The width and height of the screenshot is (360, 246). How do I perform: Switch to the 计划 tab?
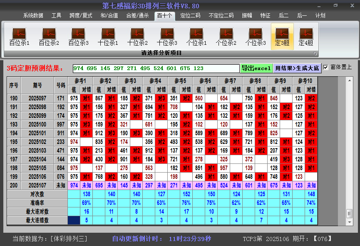(320, 16)
